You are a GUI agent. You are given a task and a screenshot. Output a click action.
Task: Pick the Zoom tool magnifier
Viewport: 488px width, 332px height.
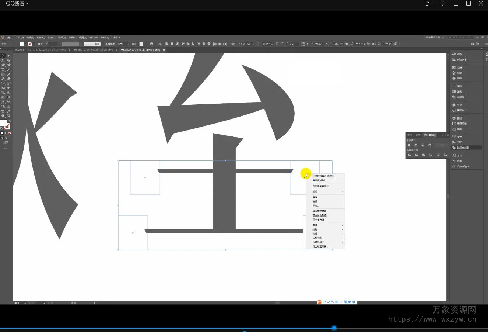9,116
